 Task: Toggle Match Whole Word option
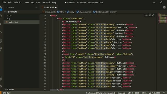pyautogui.click(x=150, y=15)
